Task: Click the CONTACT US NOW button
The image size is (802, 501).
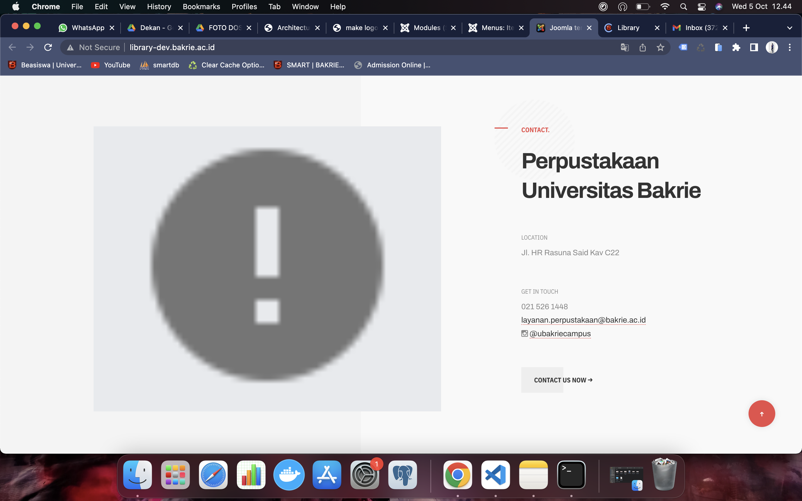Action: 563,380
